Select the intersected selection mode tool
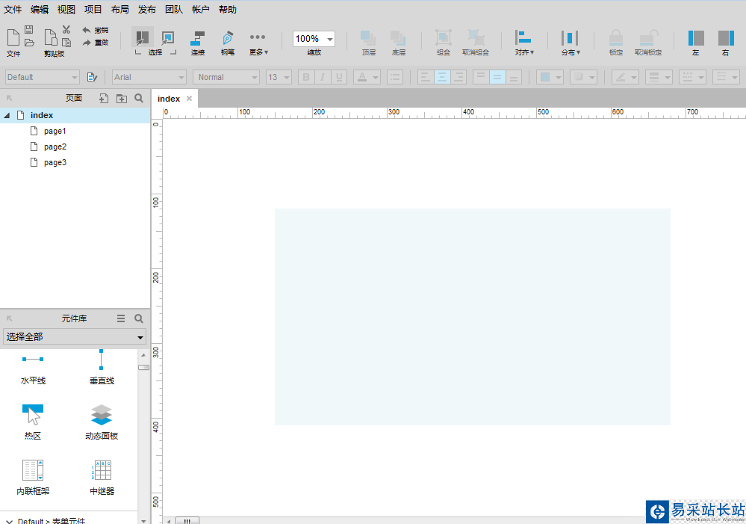This screenshot has height=524, width=746. [142, 37]
